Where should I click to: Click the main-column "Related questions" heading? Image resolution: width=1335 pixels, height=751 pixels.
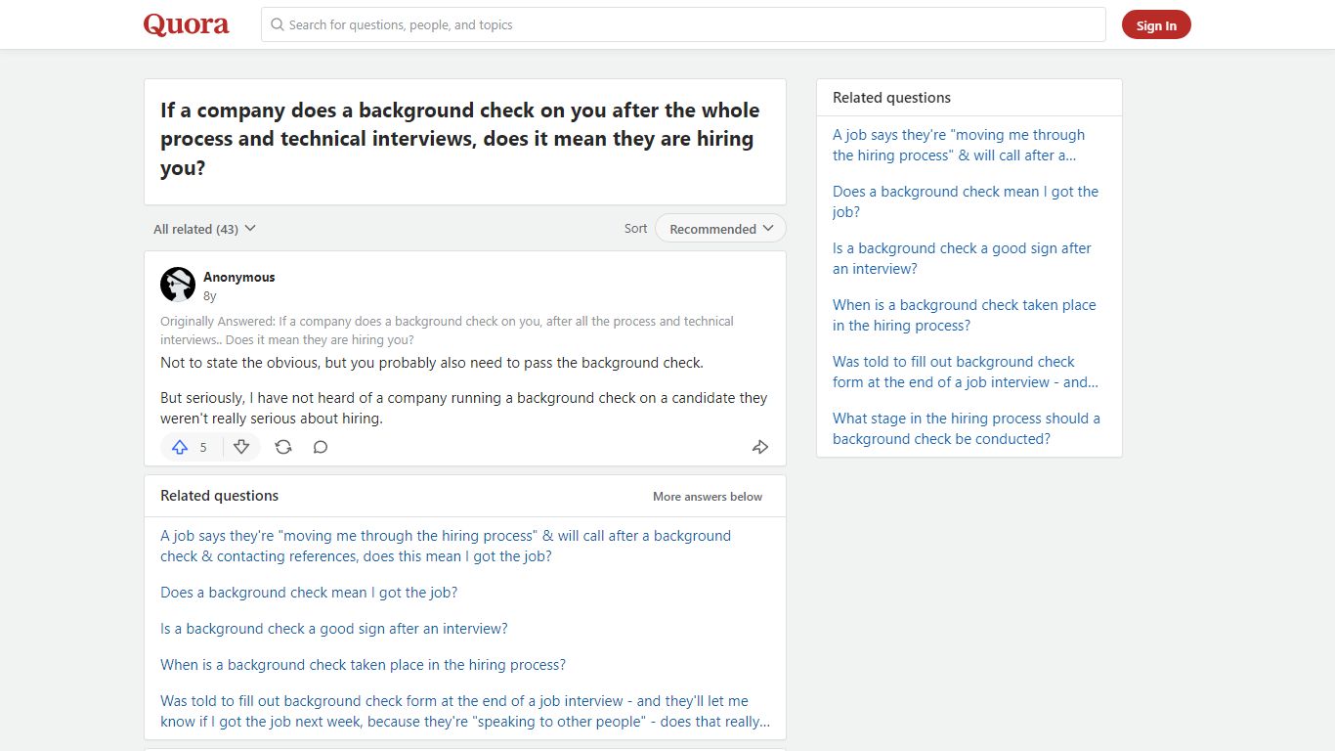219,496
